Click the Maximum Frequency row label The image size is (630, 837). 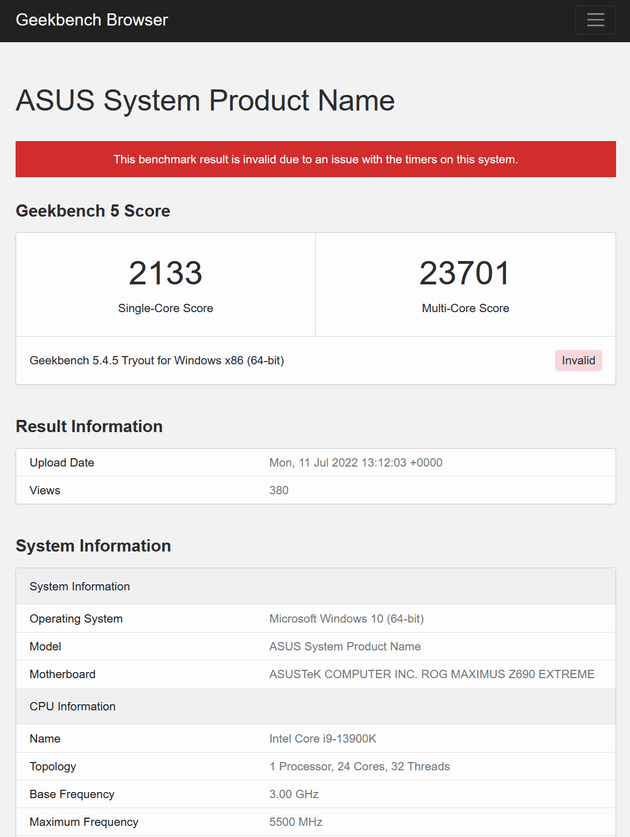(84, 822)
